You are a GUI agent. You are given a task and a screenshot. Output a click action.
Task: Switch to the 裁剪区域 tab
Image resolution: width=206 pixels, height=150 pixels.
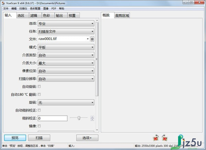click(122, 15)
